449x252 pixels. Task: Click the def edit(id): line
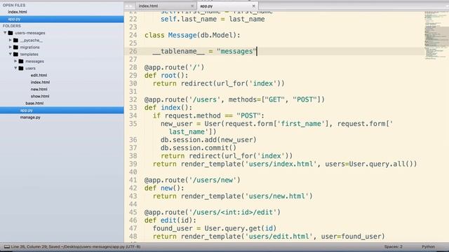[x=170, y=220]
